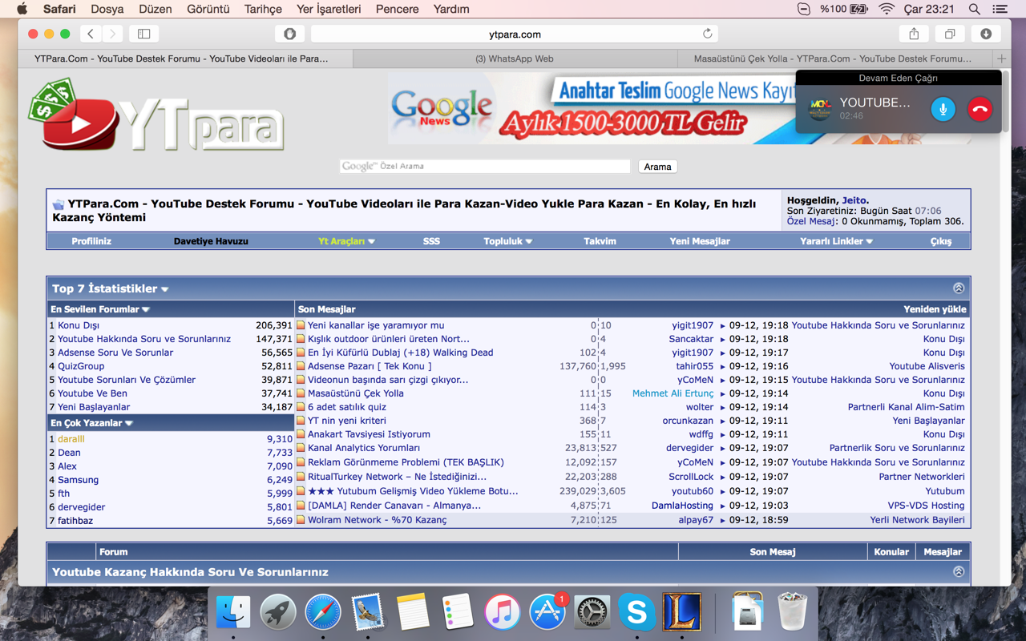
Task: Open the Apple menu
Action: click(22, 9)
